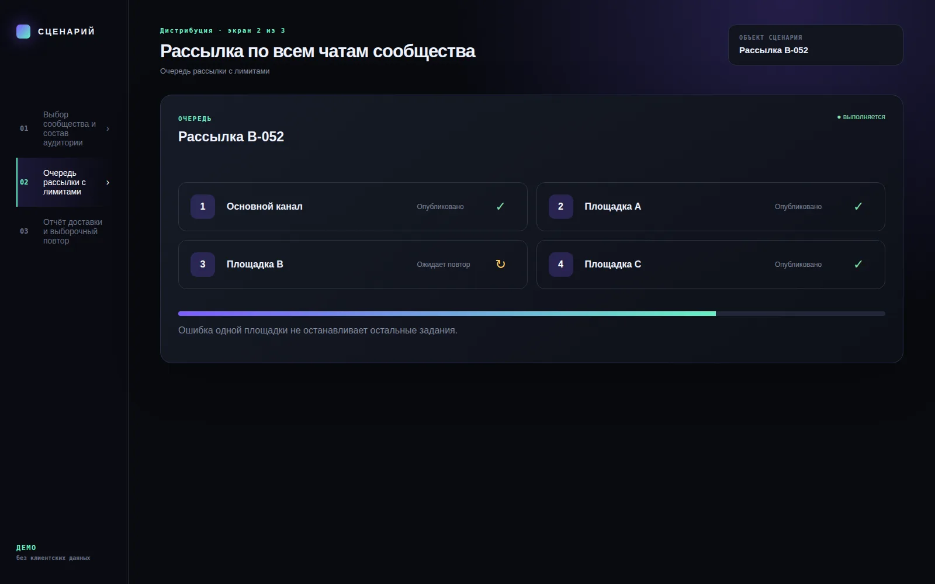Select the Основной канал queue row
The height and width of the screenshot is (584, 935).
click(x=352, y=207)
